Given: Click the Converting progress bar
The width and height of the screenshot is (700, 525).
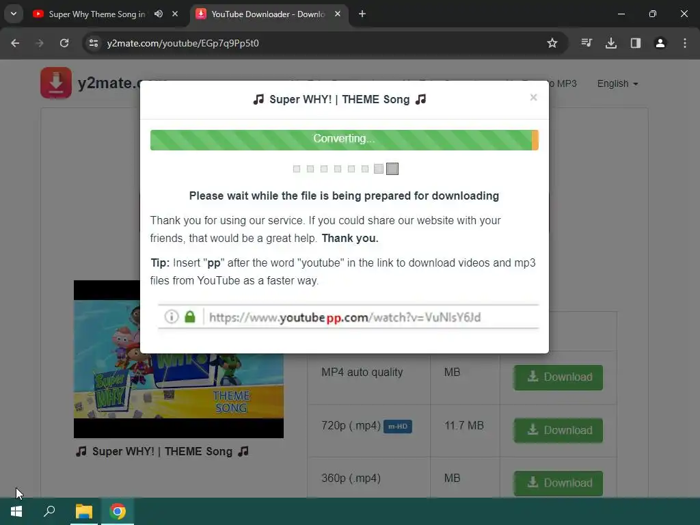Looking at the screenshot, I should [x=345, y=139].
